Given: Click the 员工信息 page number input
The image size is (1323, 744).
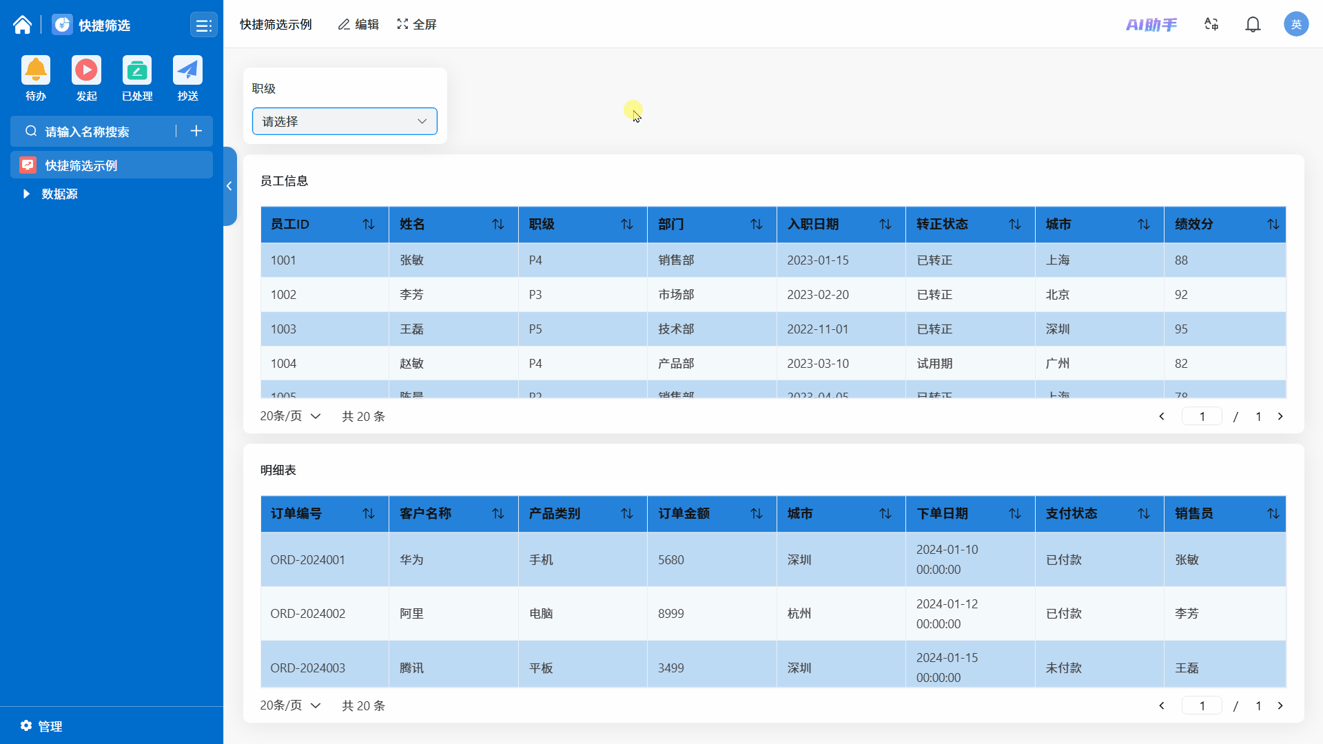Looking at the screenshot, I should pyautogui.click(x=1202, y=416).
